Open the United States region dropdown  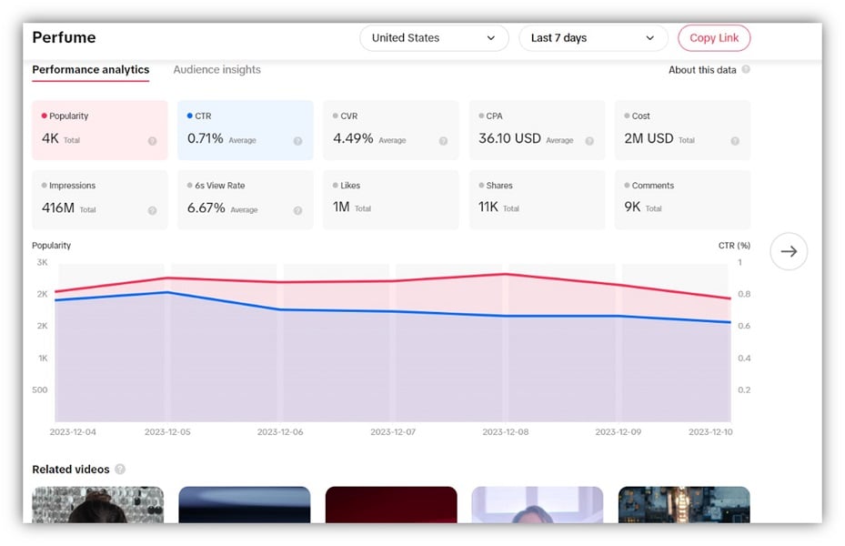point(434,38)
